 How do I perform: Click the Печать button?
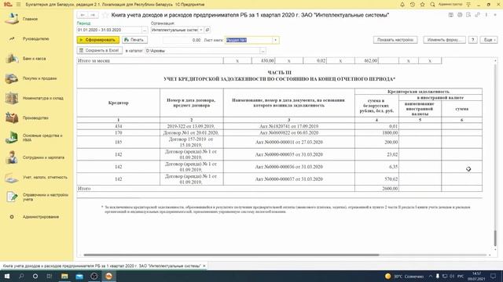[134, 40]
